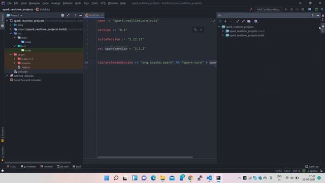
Task: Open the File menu
Action: pyautogui.click(x=9, y=3)
